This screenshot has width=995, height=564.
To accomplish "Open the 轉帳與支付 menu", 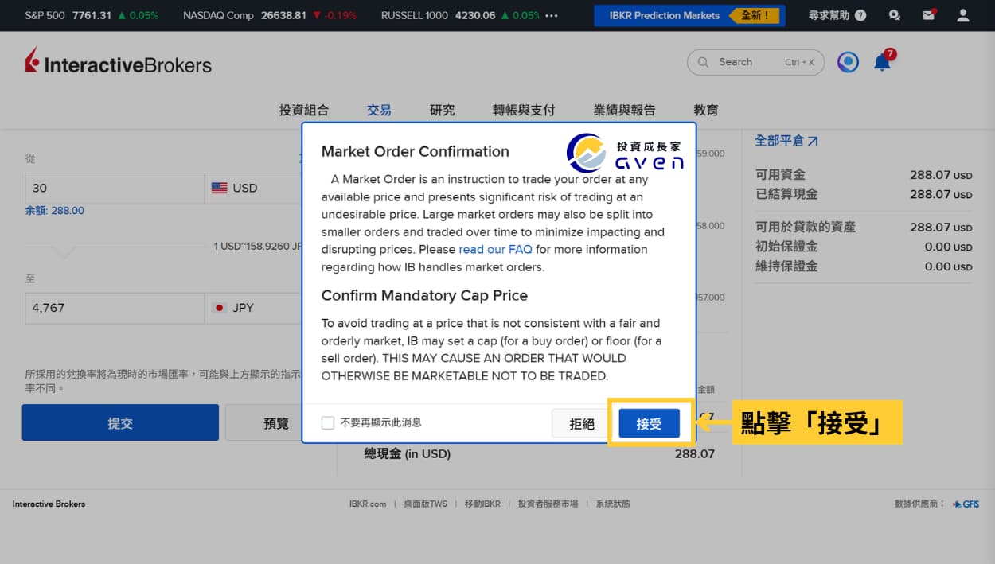I will [524, 110].
